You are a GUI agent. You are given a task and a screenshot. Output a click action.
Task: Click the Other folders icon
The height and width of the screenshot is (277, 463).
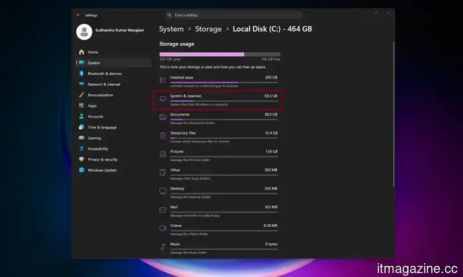point(163,173)
